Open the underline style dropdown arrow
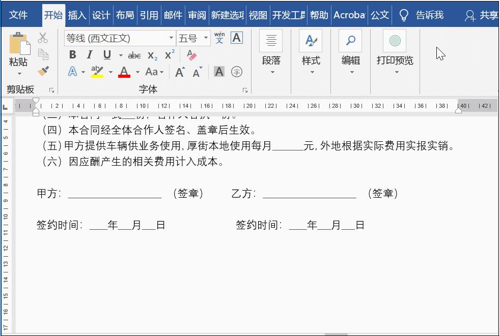Screen dimensions: 500x336 [x=120, y=55]
